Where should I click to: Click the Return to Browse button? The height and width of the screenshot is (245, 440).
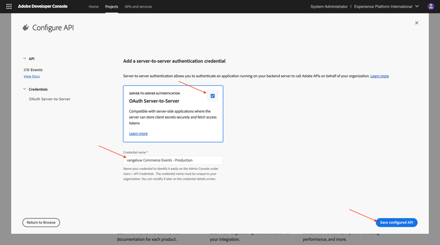pos(41,222)
